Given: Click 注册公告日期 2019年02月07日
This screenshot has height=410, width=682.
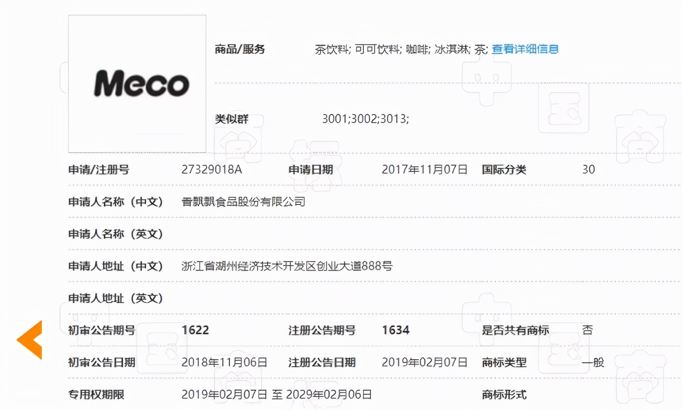Looking at the screenshot, I should pyautogui.click(x=424, y=363).
